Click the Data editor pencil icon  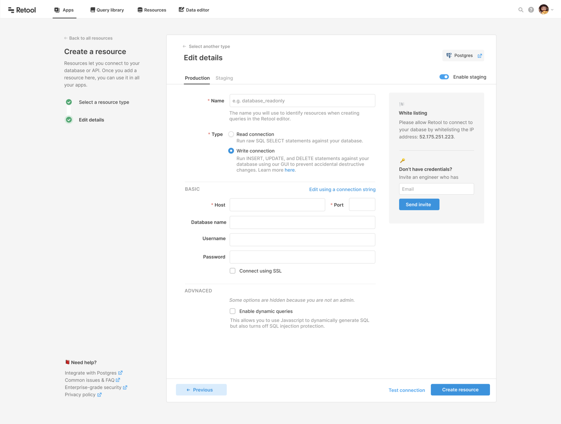[181, 10]
